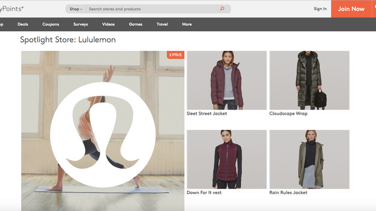Open the Shop dropdown
The height and width of the screenshot is (211, 376).
point(76,9)
